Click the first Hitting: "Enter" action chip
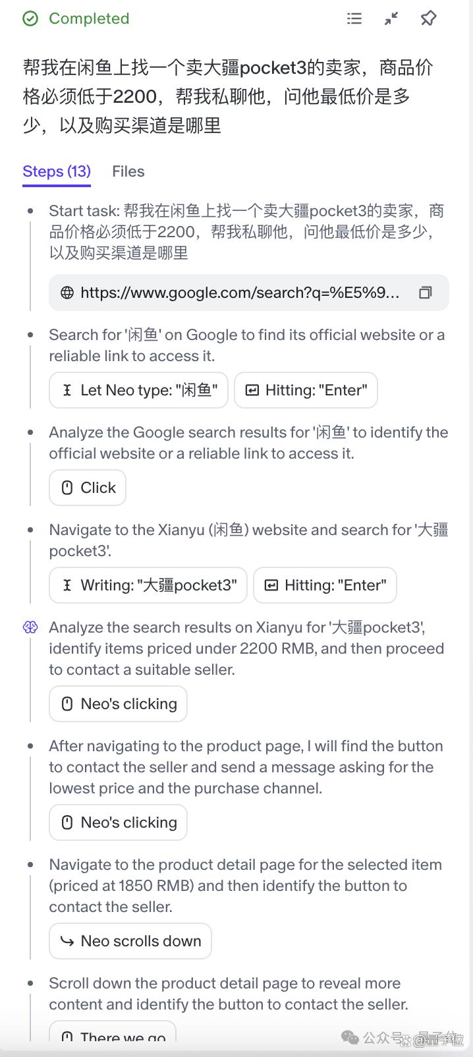This screenshot has height=1057, width=473. click(306, 390)
